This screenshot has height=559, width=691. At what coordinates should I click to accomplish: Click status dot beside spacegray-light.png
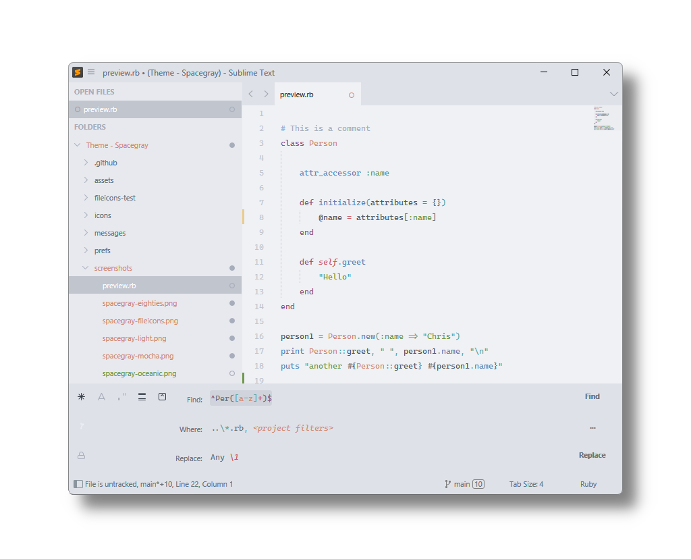click(232, 339)
